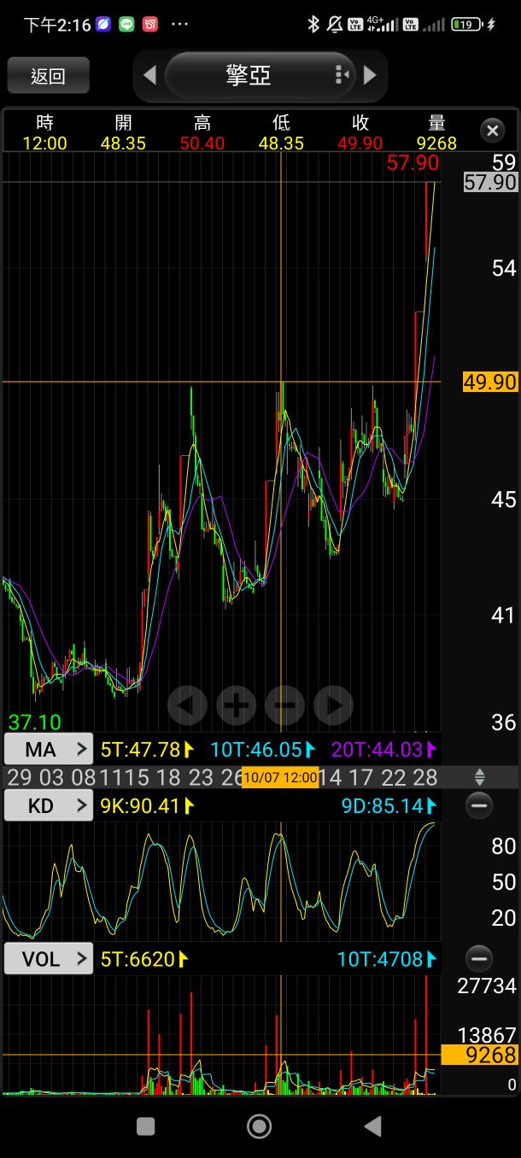Open the MA indicator selector
This screenshot has width=521, height=1158.
(49, 750)
